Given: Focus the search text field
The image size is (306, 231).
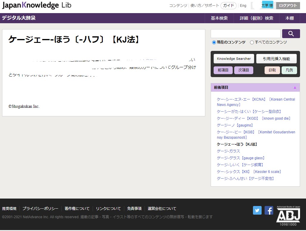Looking at the screenshot, I should 246,34.
